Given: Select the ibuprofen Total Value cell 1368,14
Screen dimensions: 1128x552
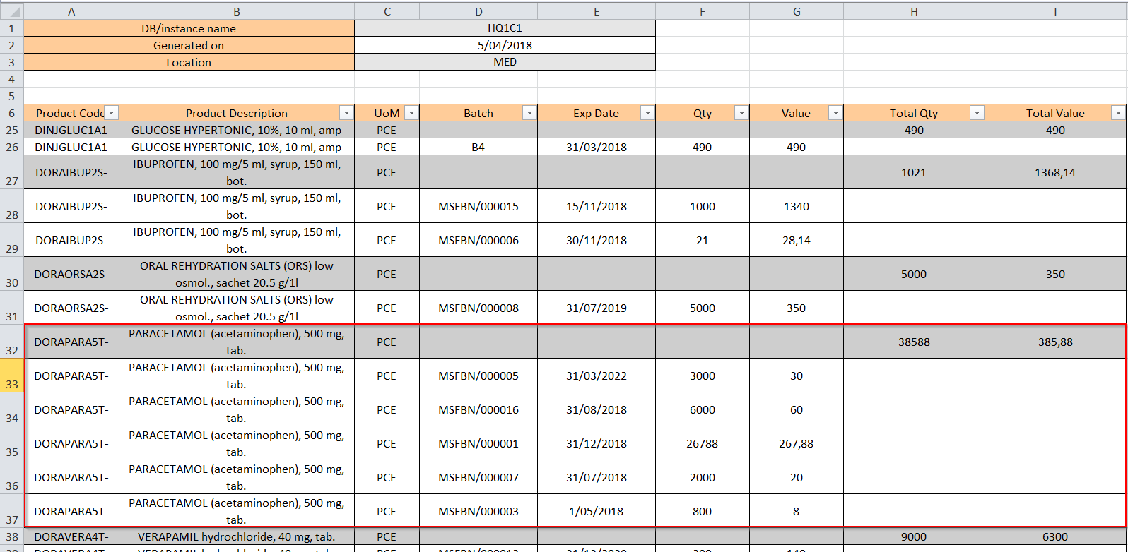Looking at the screenshot, I should [1055, 172].
